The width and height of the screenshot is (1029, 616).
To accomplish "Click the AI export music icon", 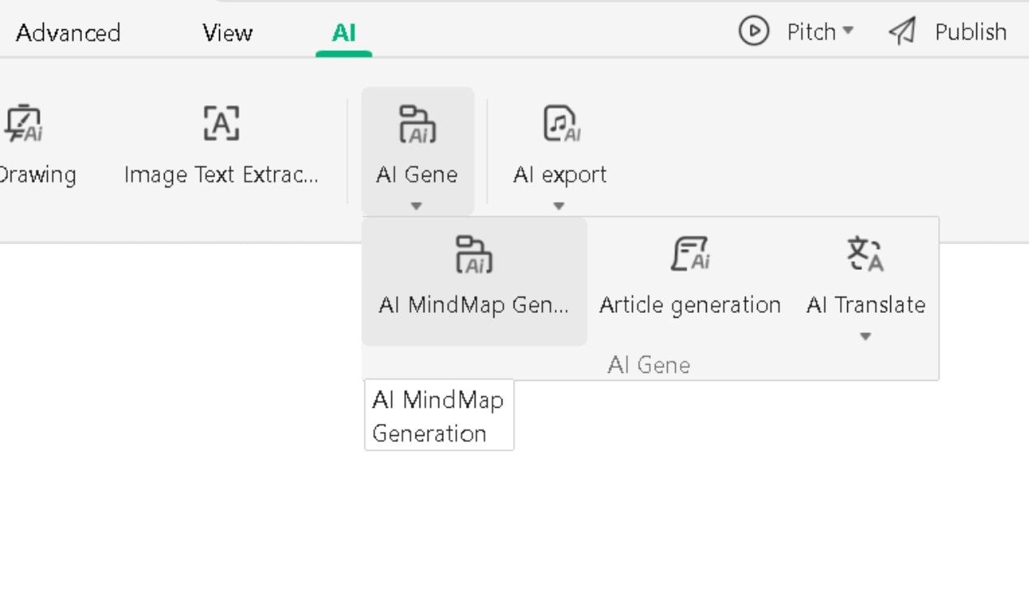I will point(561,123).
